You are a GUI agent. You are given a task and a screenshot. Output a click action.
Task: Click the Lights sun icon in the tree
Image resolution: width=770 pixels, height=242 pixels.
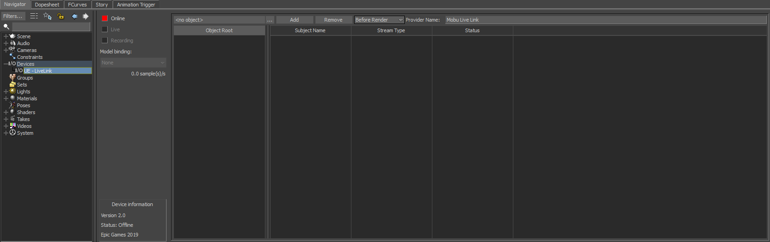click(x=12, y=91)
